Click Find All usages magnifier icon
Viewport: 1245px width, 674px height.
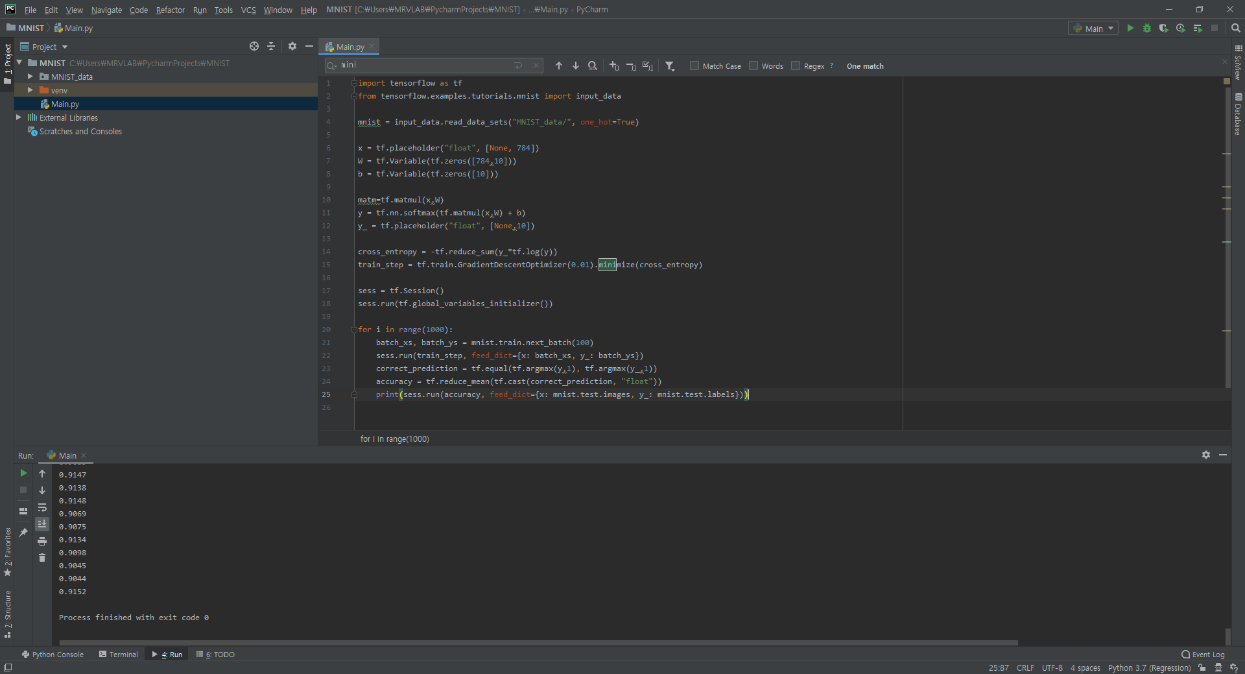593,66
